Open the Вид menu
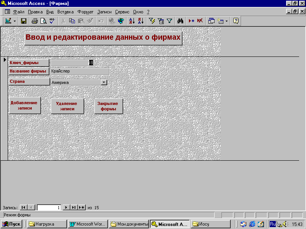The image size is (306, 229). [50, 12]
